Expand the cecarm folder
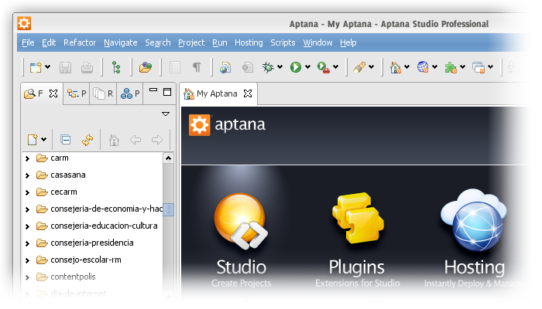This screenshot has width=542, height=309. click(x=28, y=192)
